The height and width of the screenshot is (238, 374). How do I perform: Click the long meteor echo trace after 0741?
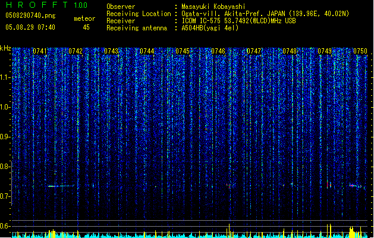pos(61,186)
